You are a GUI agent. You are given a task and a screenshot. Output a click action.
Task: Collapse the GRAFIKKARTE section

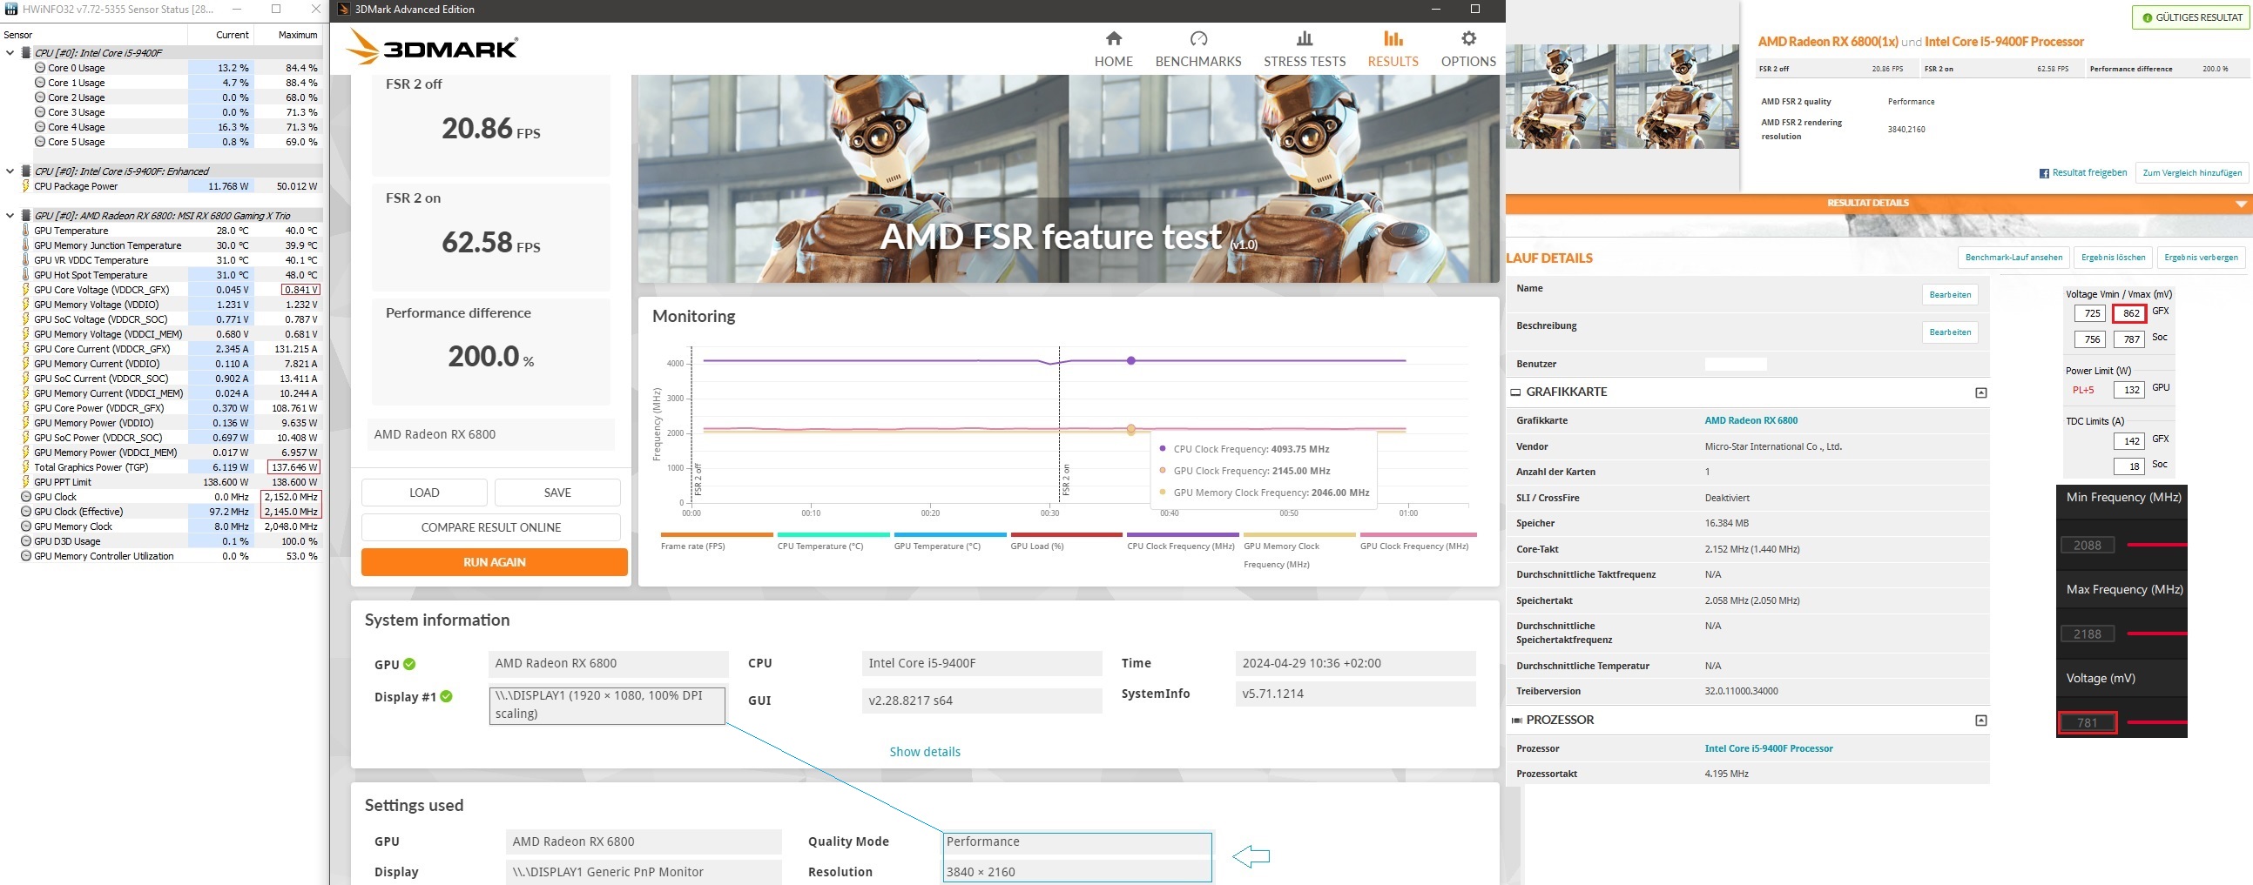1981,393
